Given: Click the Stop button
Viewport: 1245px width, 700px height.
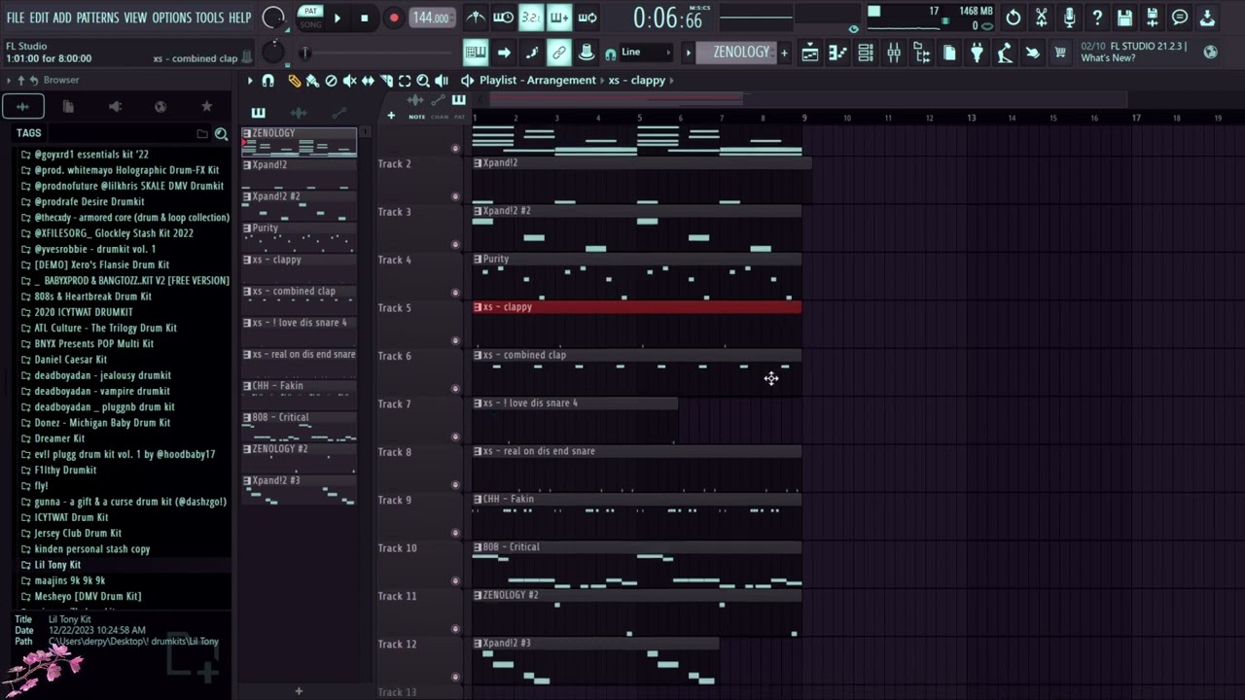Looking at the screenshot, I should 365,17.
